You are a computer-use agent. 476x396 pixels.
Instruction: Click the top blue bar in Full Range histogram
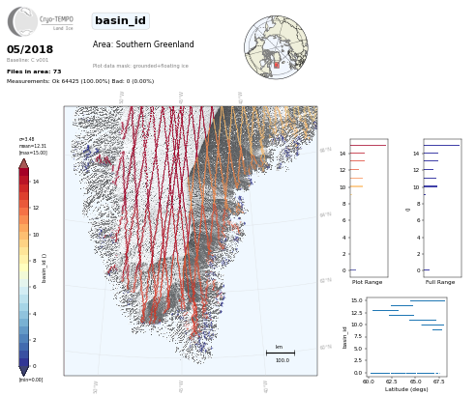(441, 146)
